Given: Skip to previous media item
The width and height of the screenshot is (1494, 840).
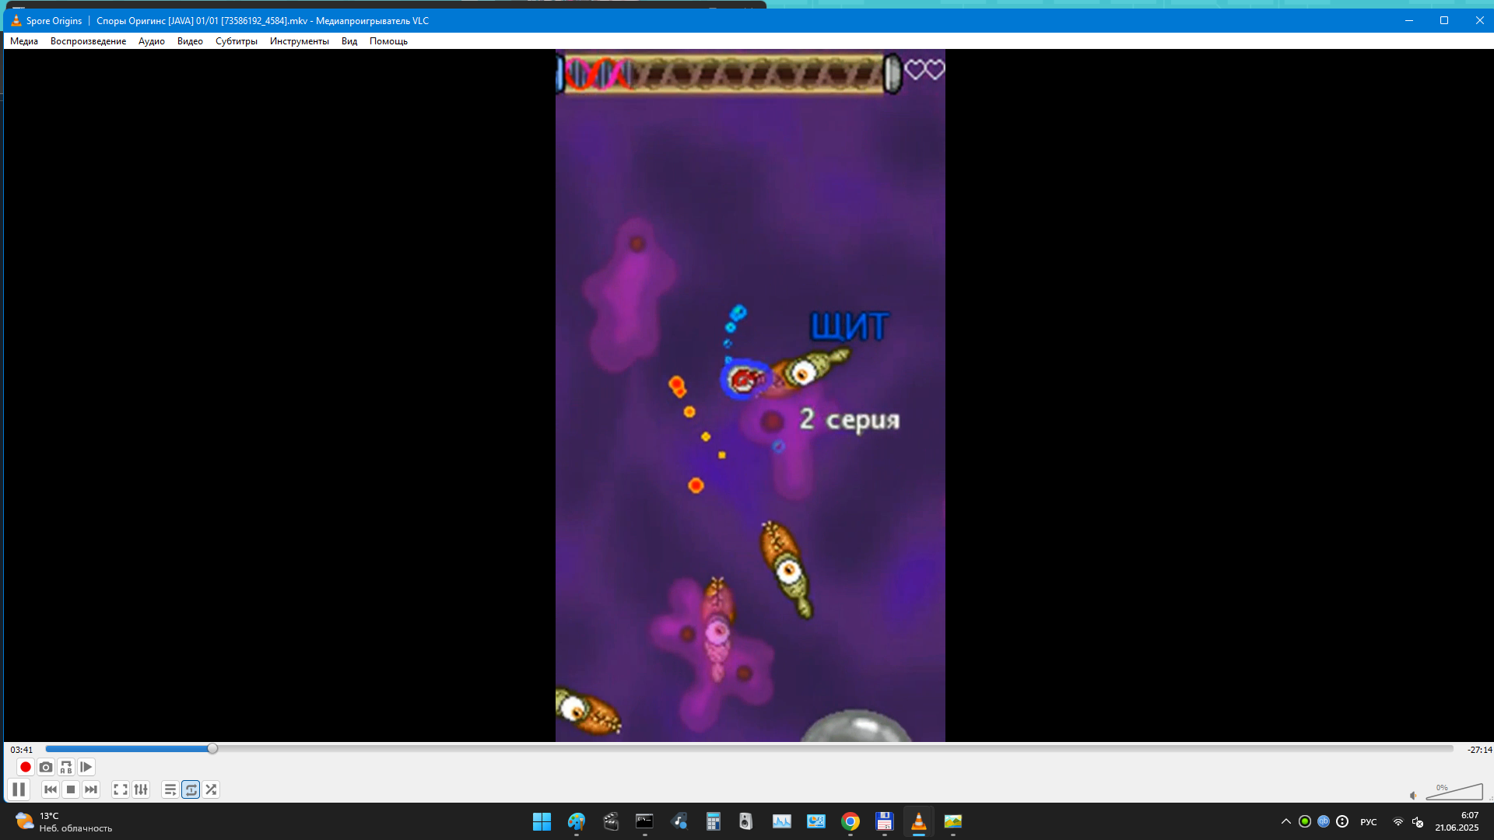Looking at the screenshot, I should point(51,789).
